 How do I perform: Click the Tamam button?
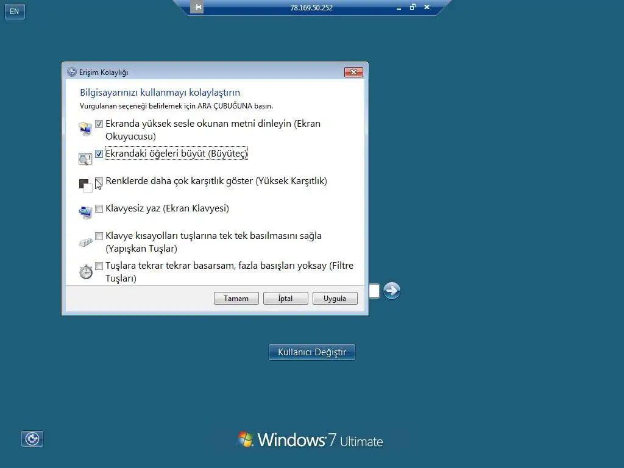point(236,299)
